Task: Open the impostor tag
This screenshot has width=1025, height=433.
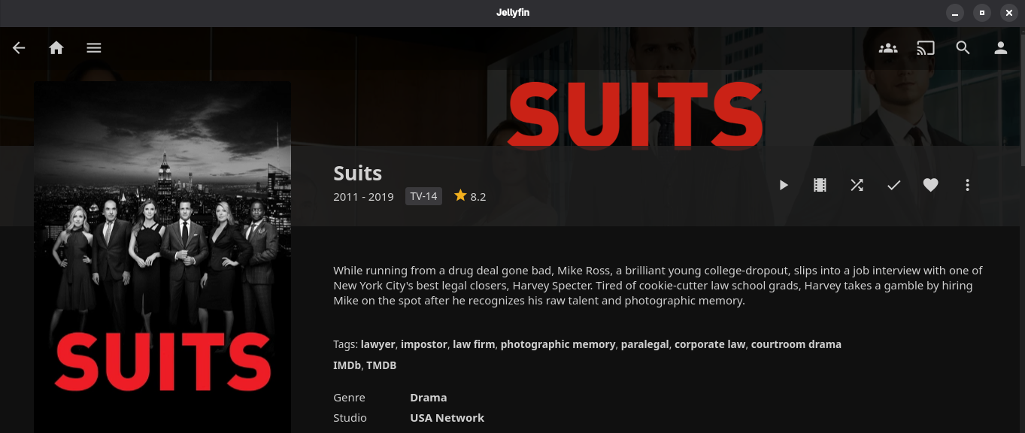Action: [x=424, y=344]
